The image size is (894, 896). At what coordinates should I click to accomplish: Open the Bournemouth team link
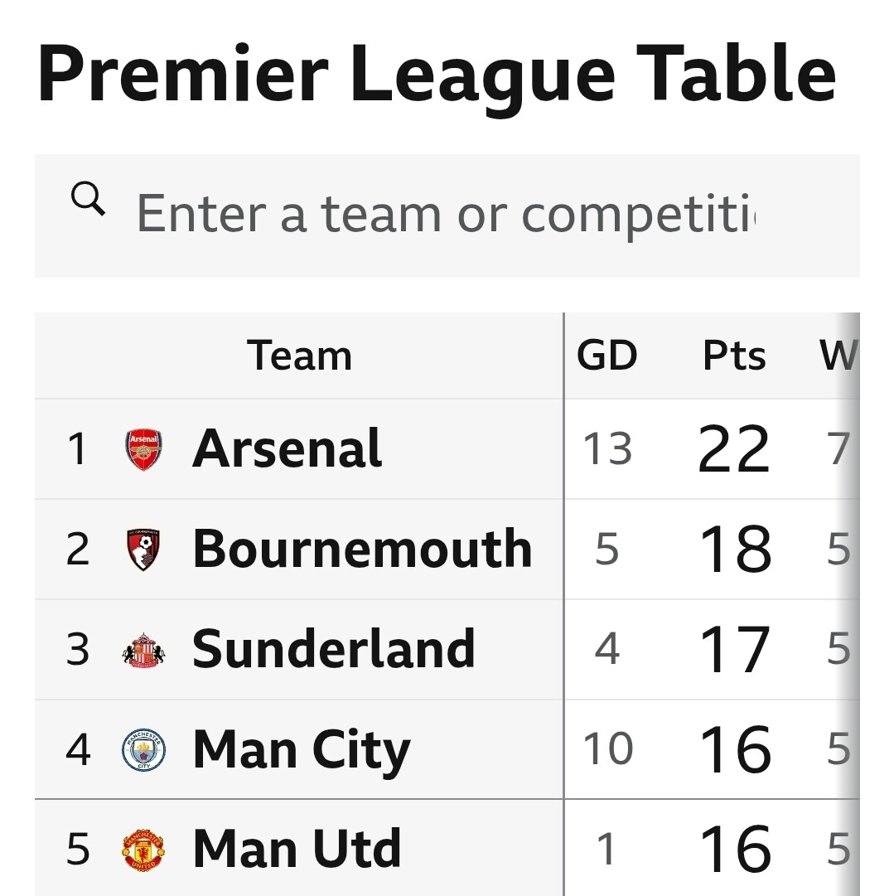[361, 550]
